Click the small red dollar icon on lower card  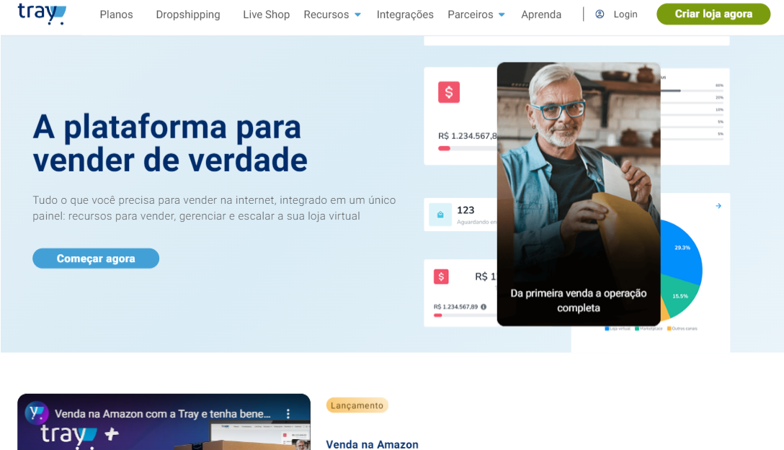click(441, 276)
